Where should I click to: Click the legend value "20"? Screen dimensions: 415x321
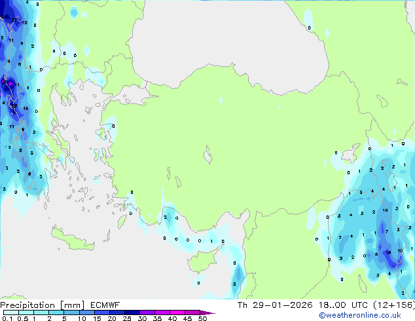pyautogui.click(x=112, y=318)
